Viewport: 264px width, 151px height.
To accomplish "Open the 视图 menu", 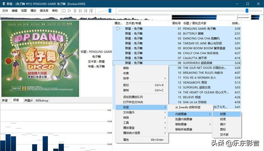I will [x=24, y=11].
